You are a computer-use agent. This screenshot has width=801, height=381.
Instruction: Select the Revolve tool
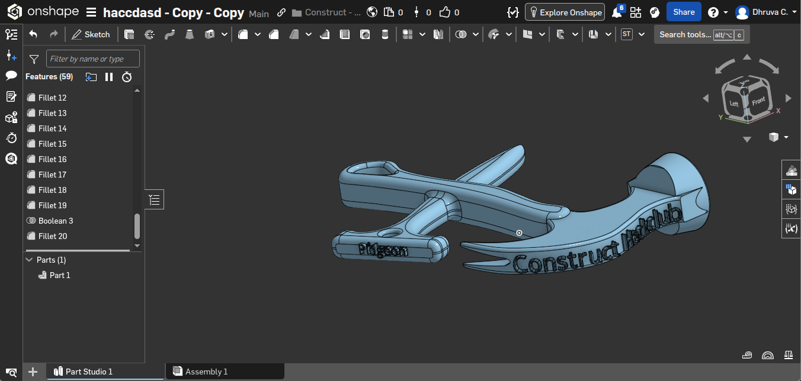[149, 34]
